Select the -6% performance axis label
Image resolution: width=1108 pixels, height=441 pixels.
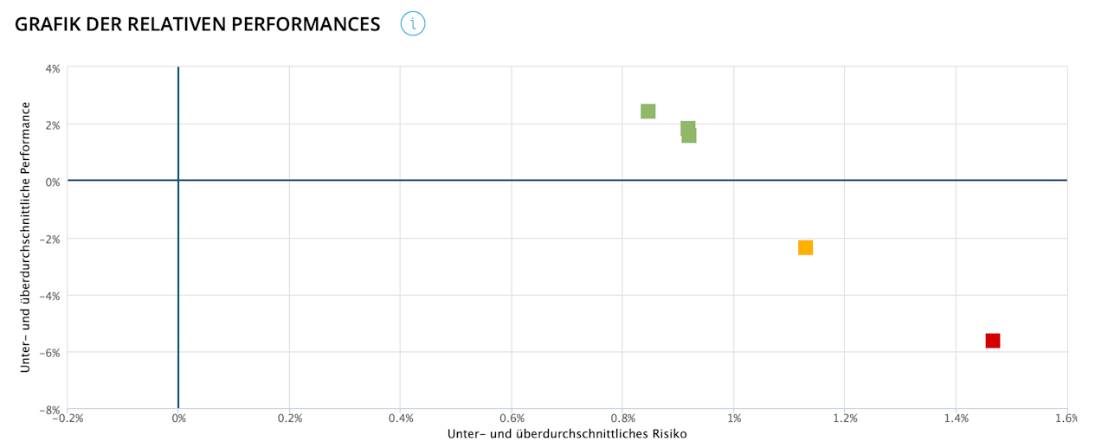[50, 352]
